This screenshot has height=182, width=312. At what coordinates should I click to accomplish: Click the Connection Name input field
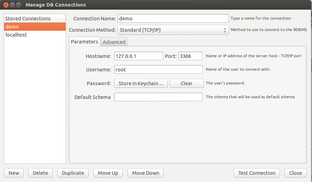point(173,18)
